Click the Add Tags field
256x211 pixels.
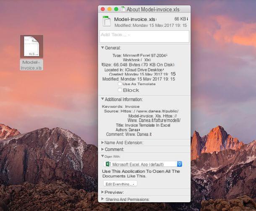pos(144,36)
